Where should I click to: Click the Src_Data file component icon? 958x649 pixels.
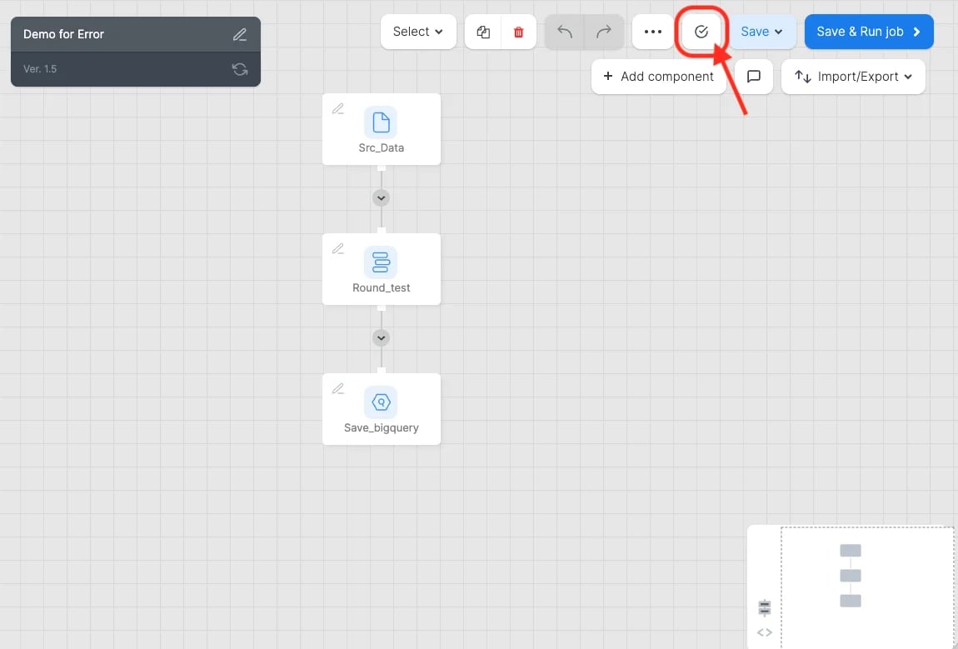(x=381, y=122)
